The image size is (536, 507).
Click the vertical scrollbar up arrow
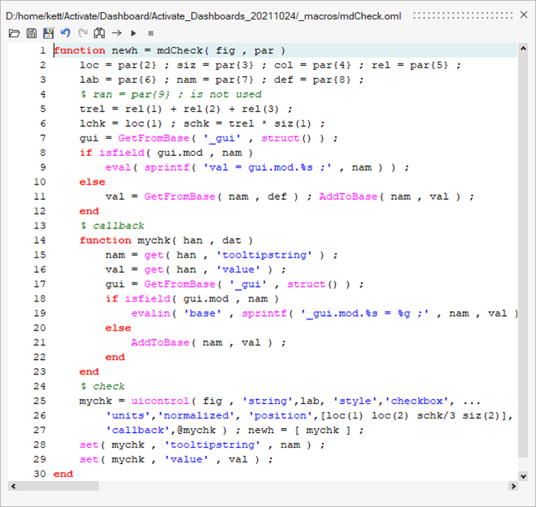(524, 49)
